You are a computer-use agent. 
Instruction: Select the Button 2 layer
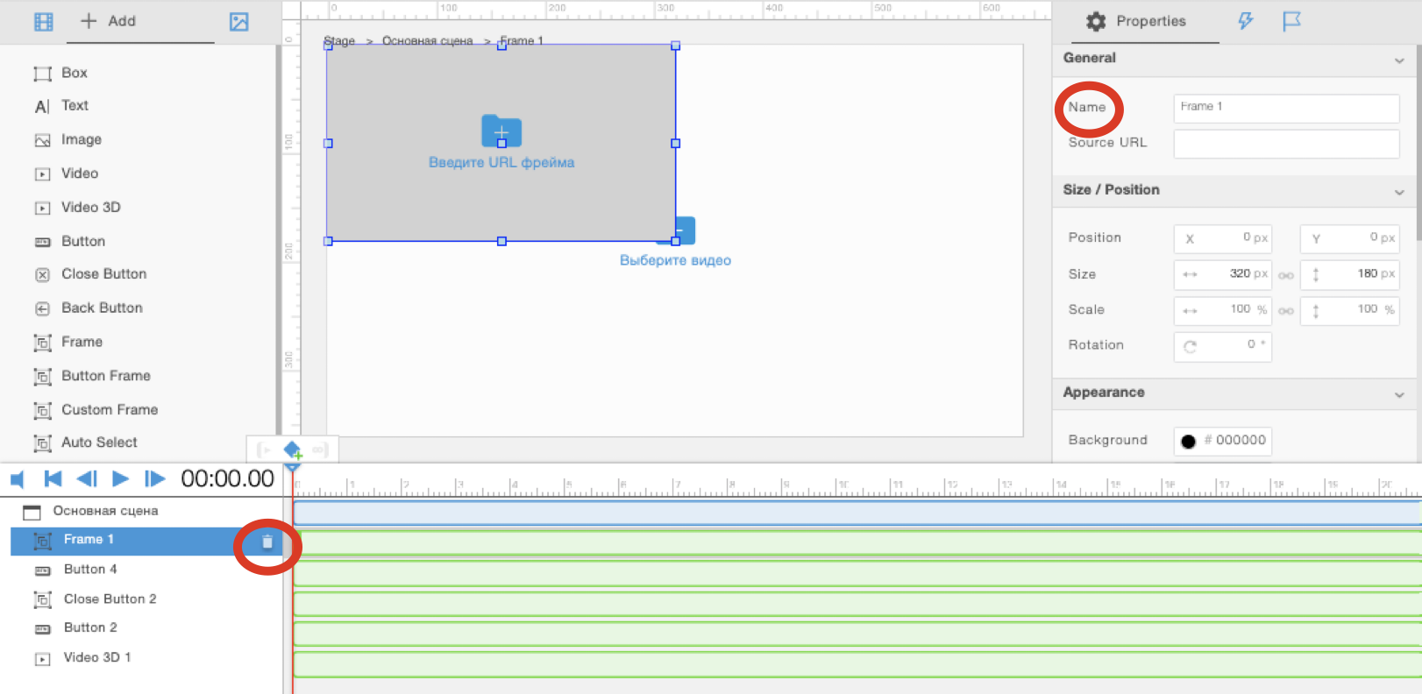click(146, 628)
